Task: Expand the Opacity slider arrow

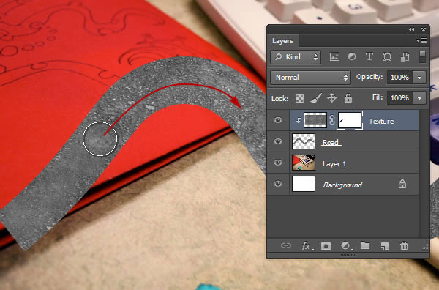Action: pyautogui.click(x=419, y=78)
